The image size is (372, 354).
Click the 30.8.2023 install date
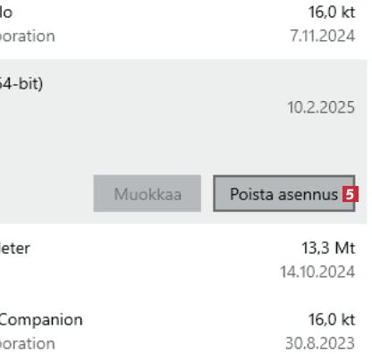[x=320, y=343]
